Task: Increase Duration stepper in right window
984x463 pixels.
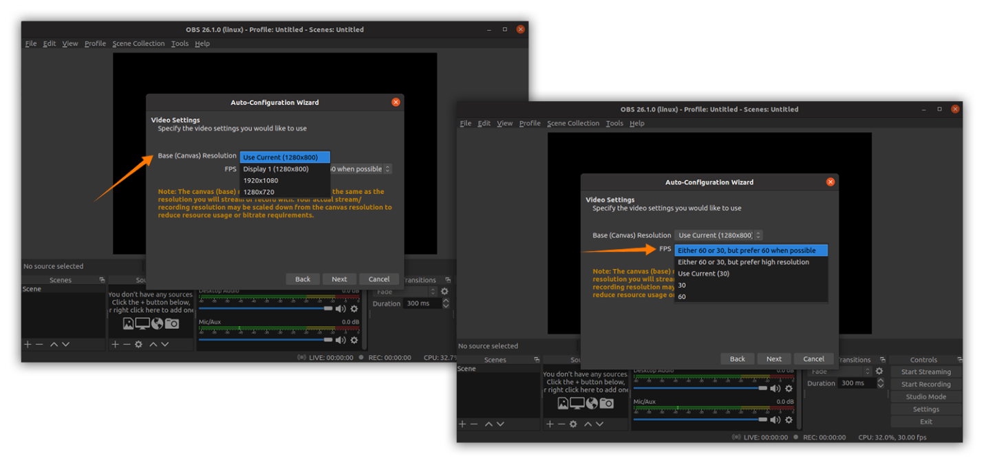Action: [x=880, y=380]
